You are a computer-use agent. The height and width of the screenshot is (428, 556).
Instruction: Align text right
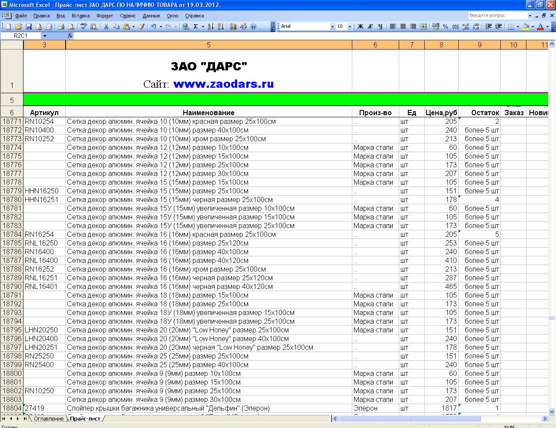pos(413,27)
